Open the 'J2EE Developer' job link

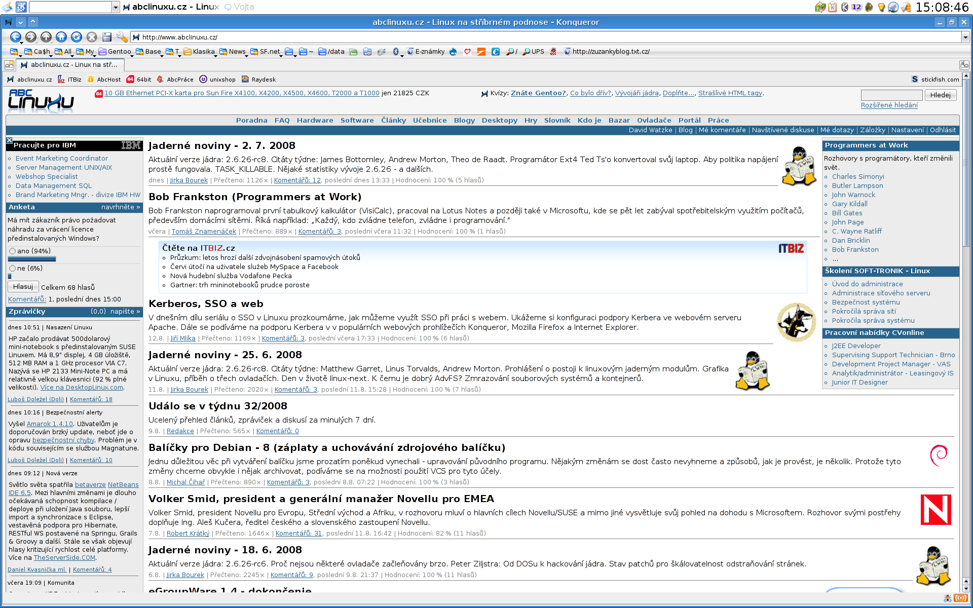856,346
